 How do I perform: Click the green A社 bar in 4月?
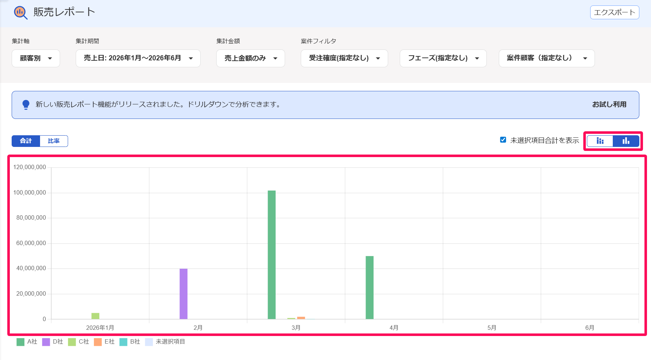pyautogui.click(x=370, y=288)
